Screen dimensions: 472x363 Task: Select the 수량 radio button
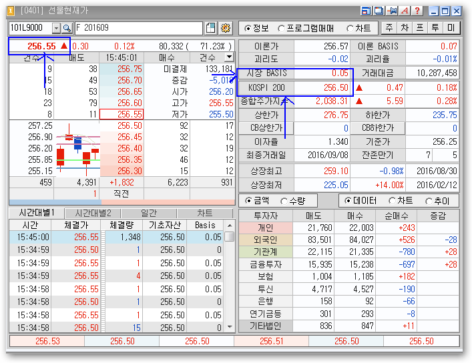click(284, 201)
